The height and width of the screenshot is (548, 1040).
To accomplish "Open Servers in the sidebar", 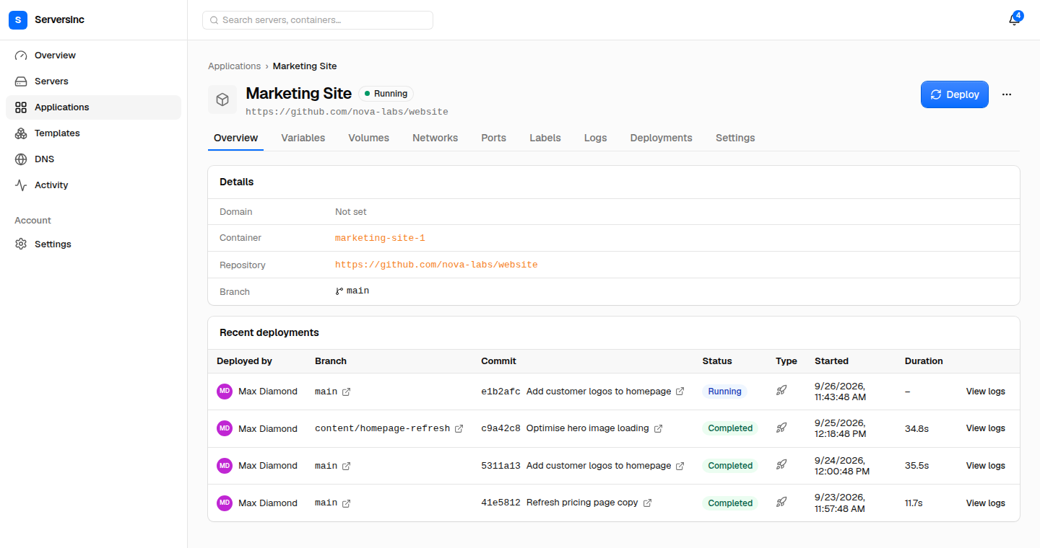I will [93, 81].
